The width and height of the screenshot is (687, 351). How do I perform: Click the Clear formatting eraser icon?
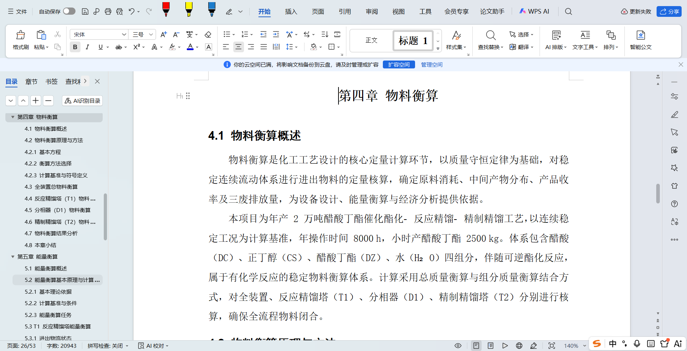pos(208,34)
